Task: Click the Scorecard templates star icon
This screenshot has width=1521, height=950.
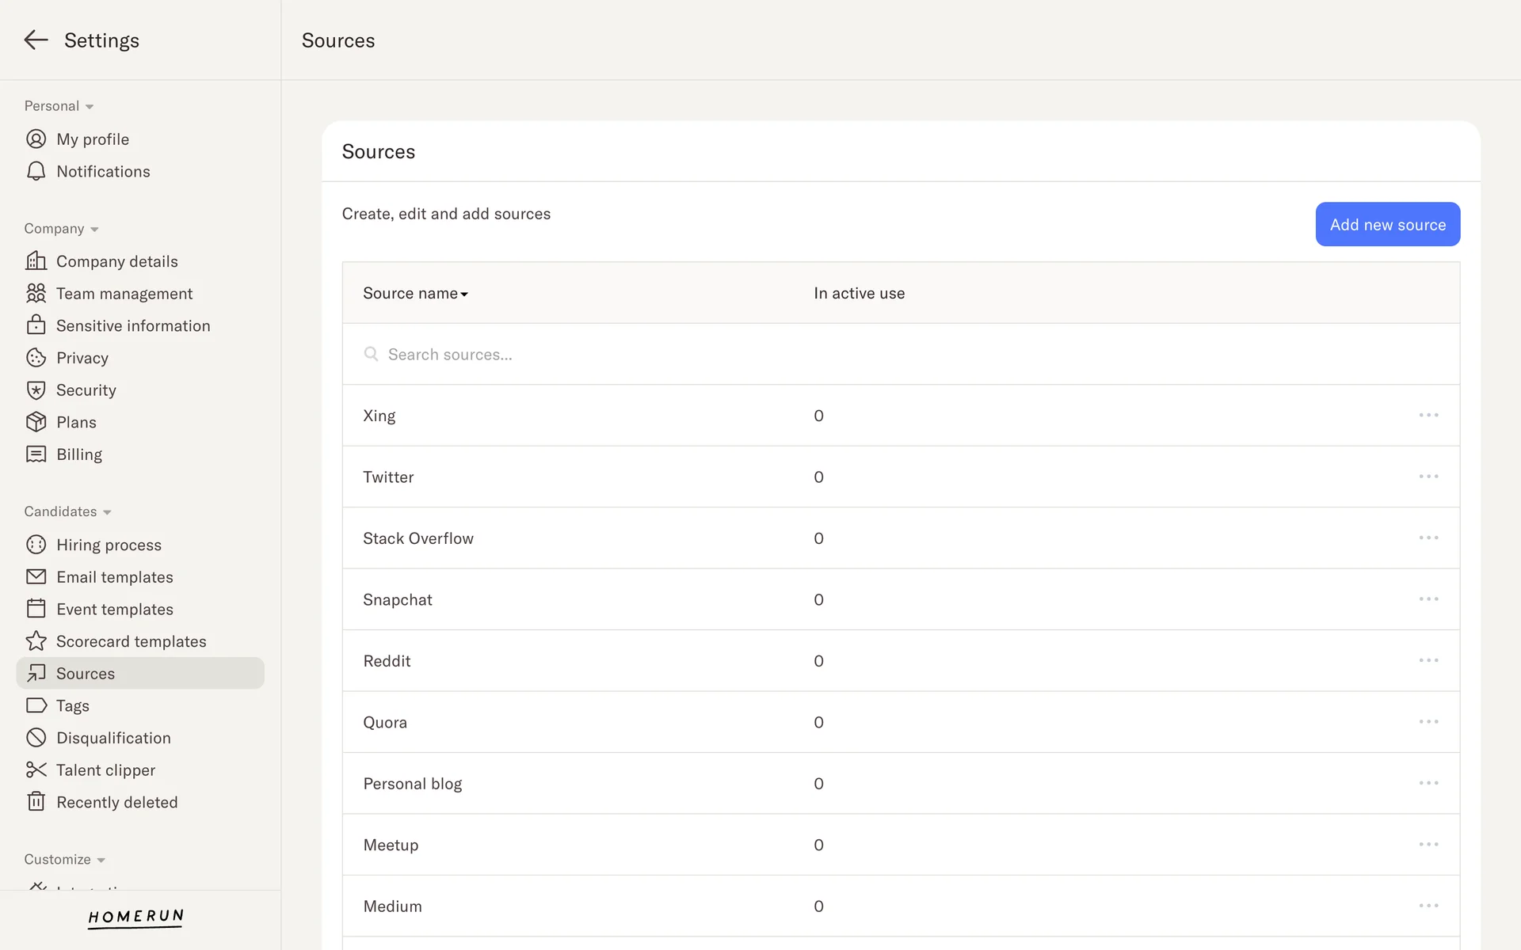Action: tap(36, 641)
